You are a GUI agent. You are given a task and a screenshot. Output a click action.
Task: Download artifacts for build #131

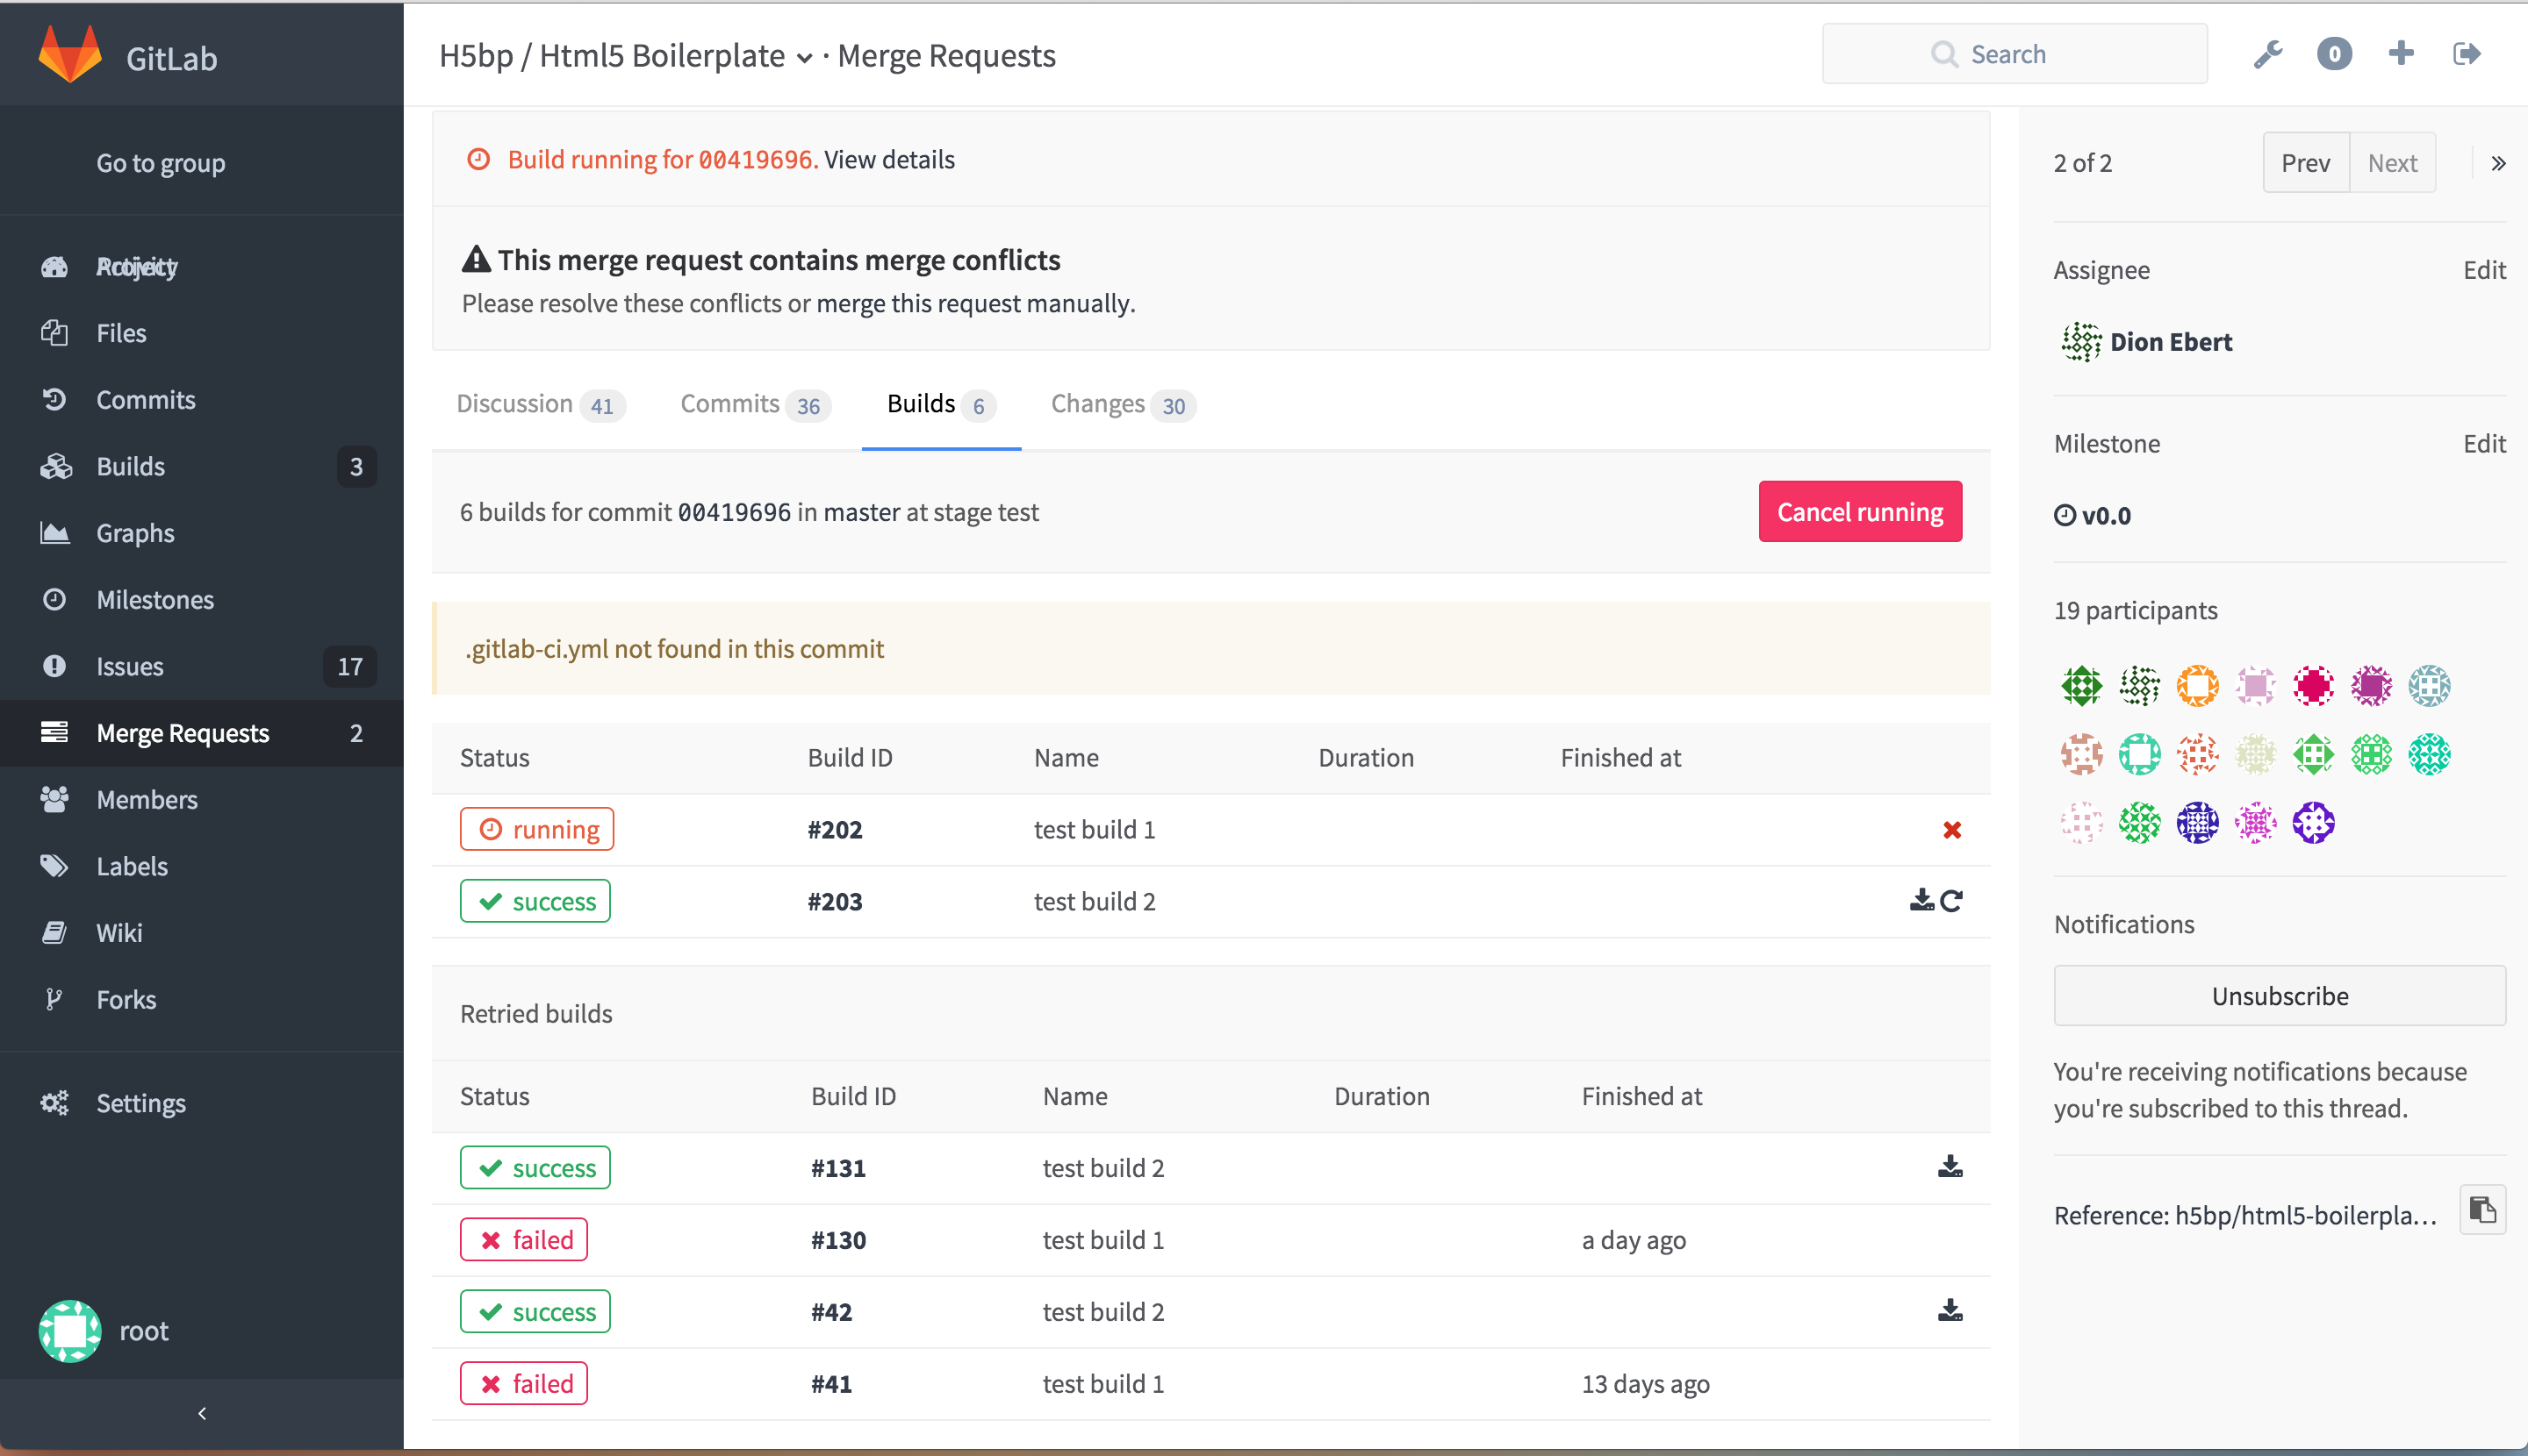[x=1950, y=1167]
